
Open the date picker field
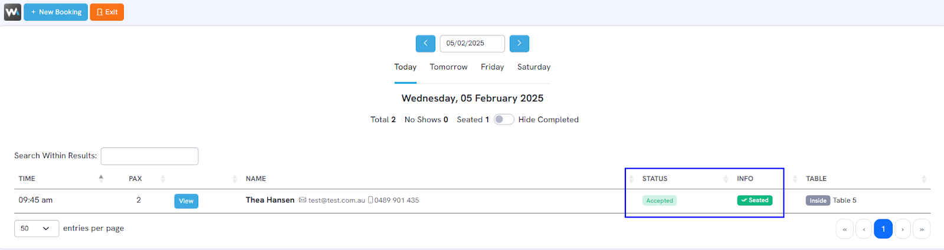(472, 44)
